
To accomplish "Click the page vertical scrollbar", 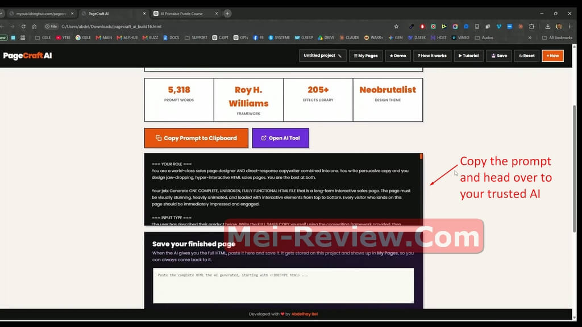I will (574, 169).
